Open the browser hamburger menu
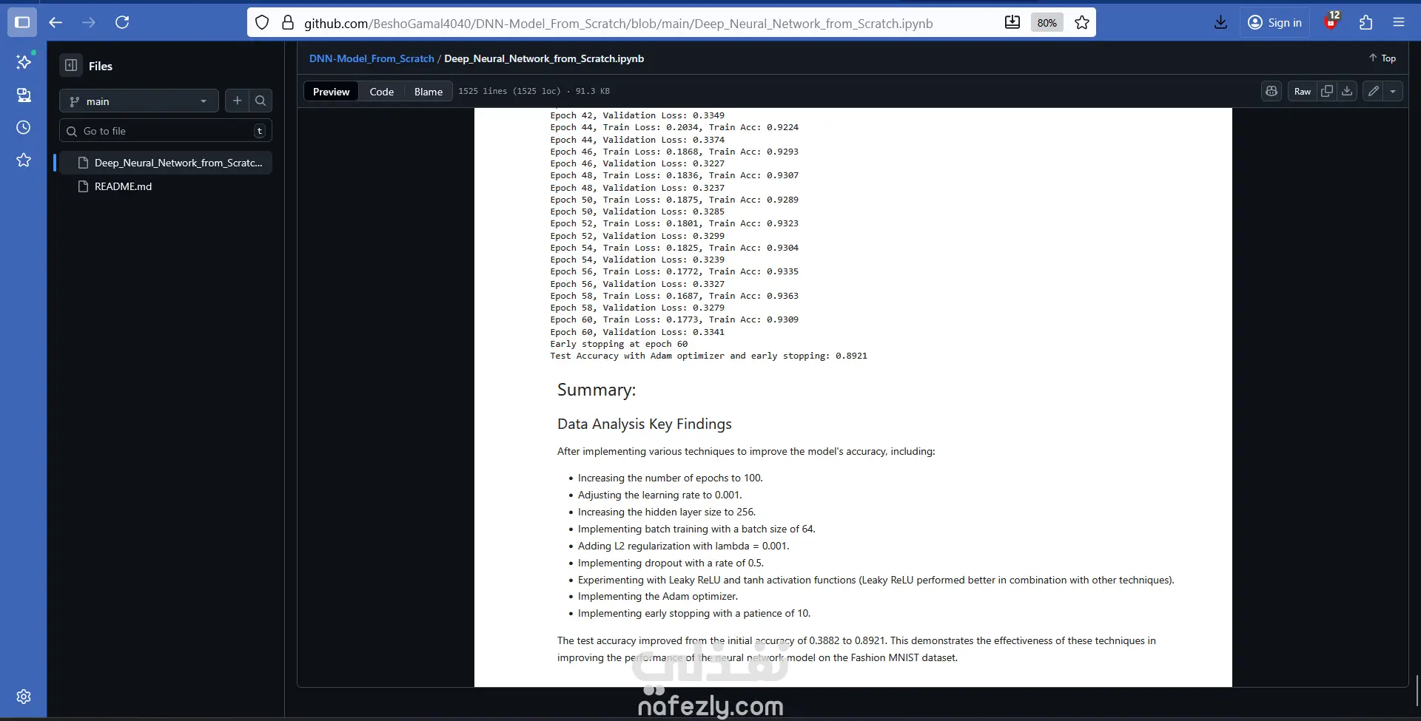Image resolution: width=1421 pixels, height=721 pixels. click(1399, 22)
